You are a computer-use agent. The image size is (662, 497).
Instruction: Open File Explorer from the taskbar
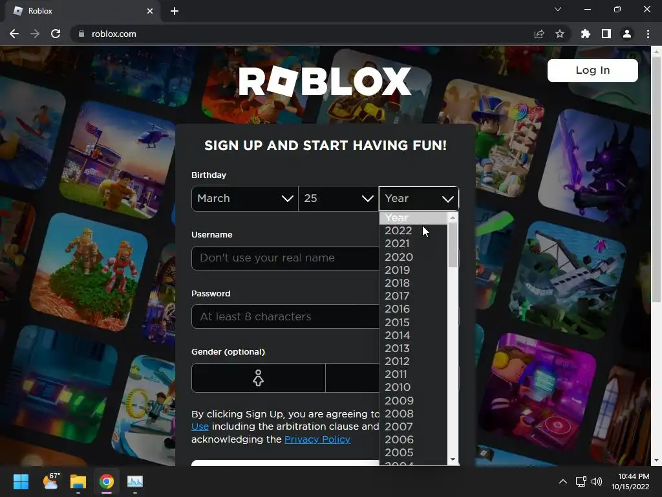[78, 481]
